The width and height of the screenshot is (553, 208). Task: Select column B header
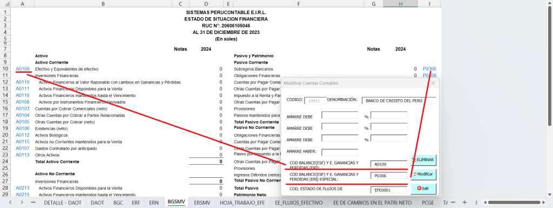click(x=103, y=4)
